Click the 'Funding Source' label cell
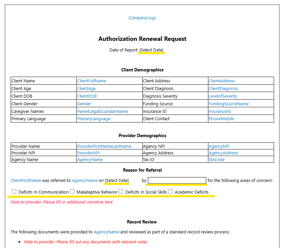This screenshot has width=283, height=248. [x=175, y=104]
